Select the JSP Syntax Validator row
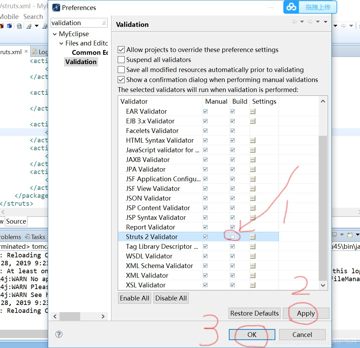Image resolution: width=360 pixels, height=348 pixels. 198,217
